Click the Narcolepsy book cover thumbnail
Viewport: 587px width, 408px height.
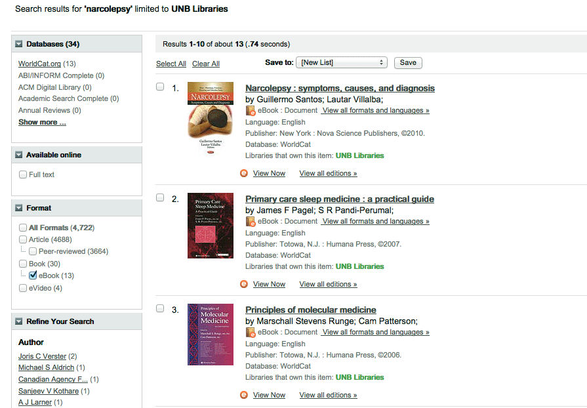point(211,118)
